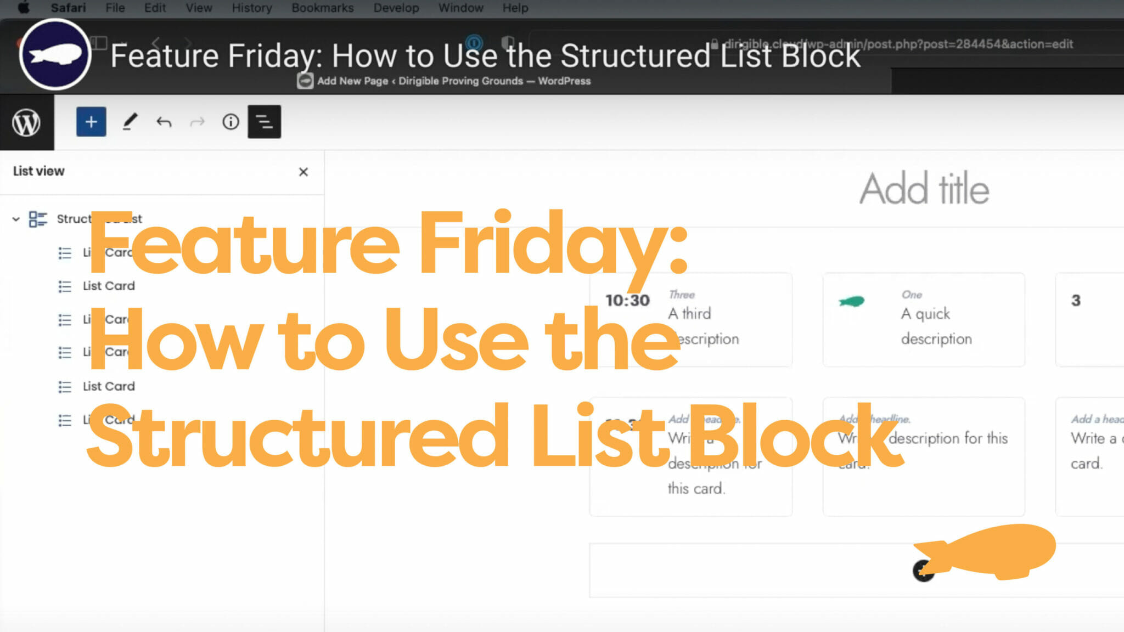1124x632 pixels.
Task: Open the Develop menu
Action: pyautogui.click(x=396, y=8)
